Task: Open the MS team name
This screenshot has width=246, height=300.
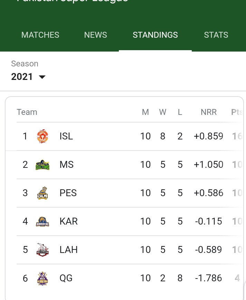Action: click(x=66, y=165)
